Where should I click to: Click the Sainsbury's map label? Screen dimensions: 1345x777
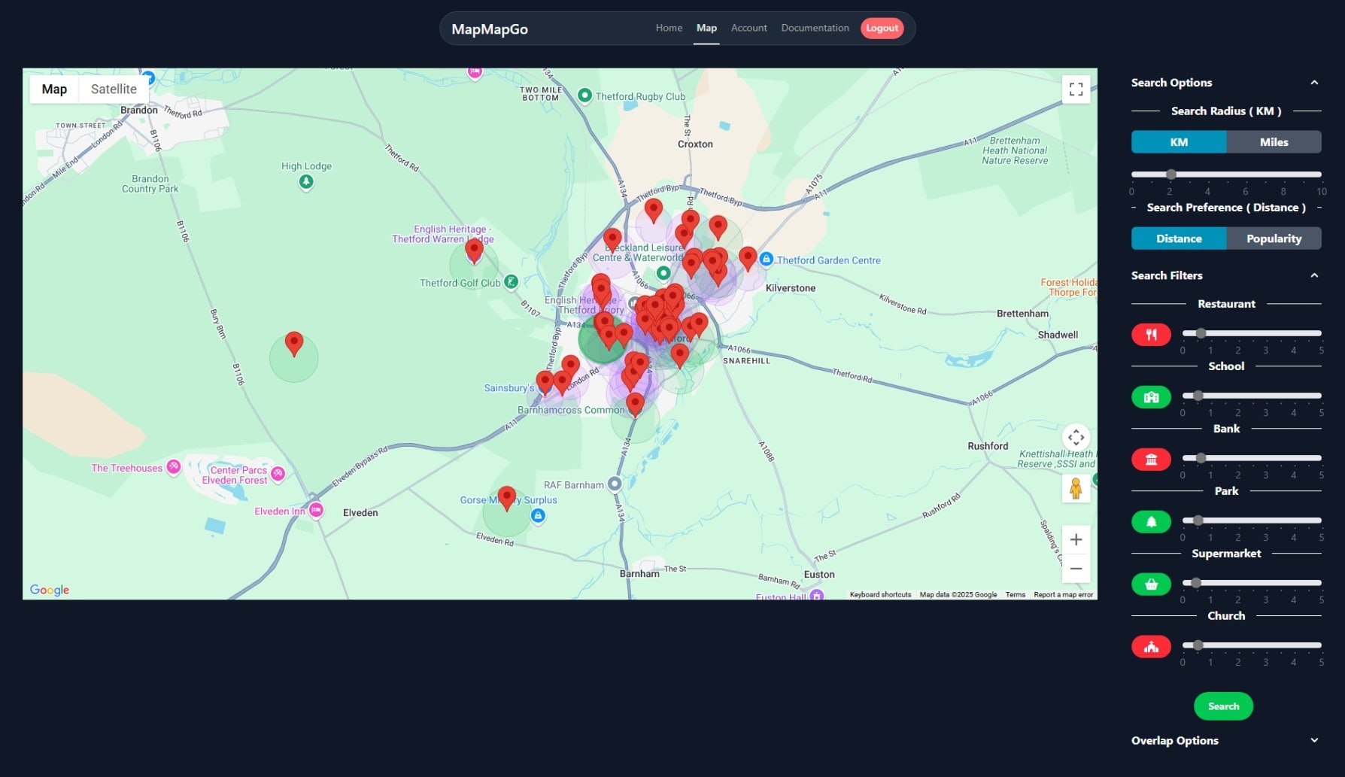tap(509, 388)
